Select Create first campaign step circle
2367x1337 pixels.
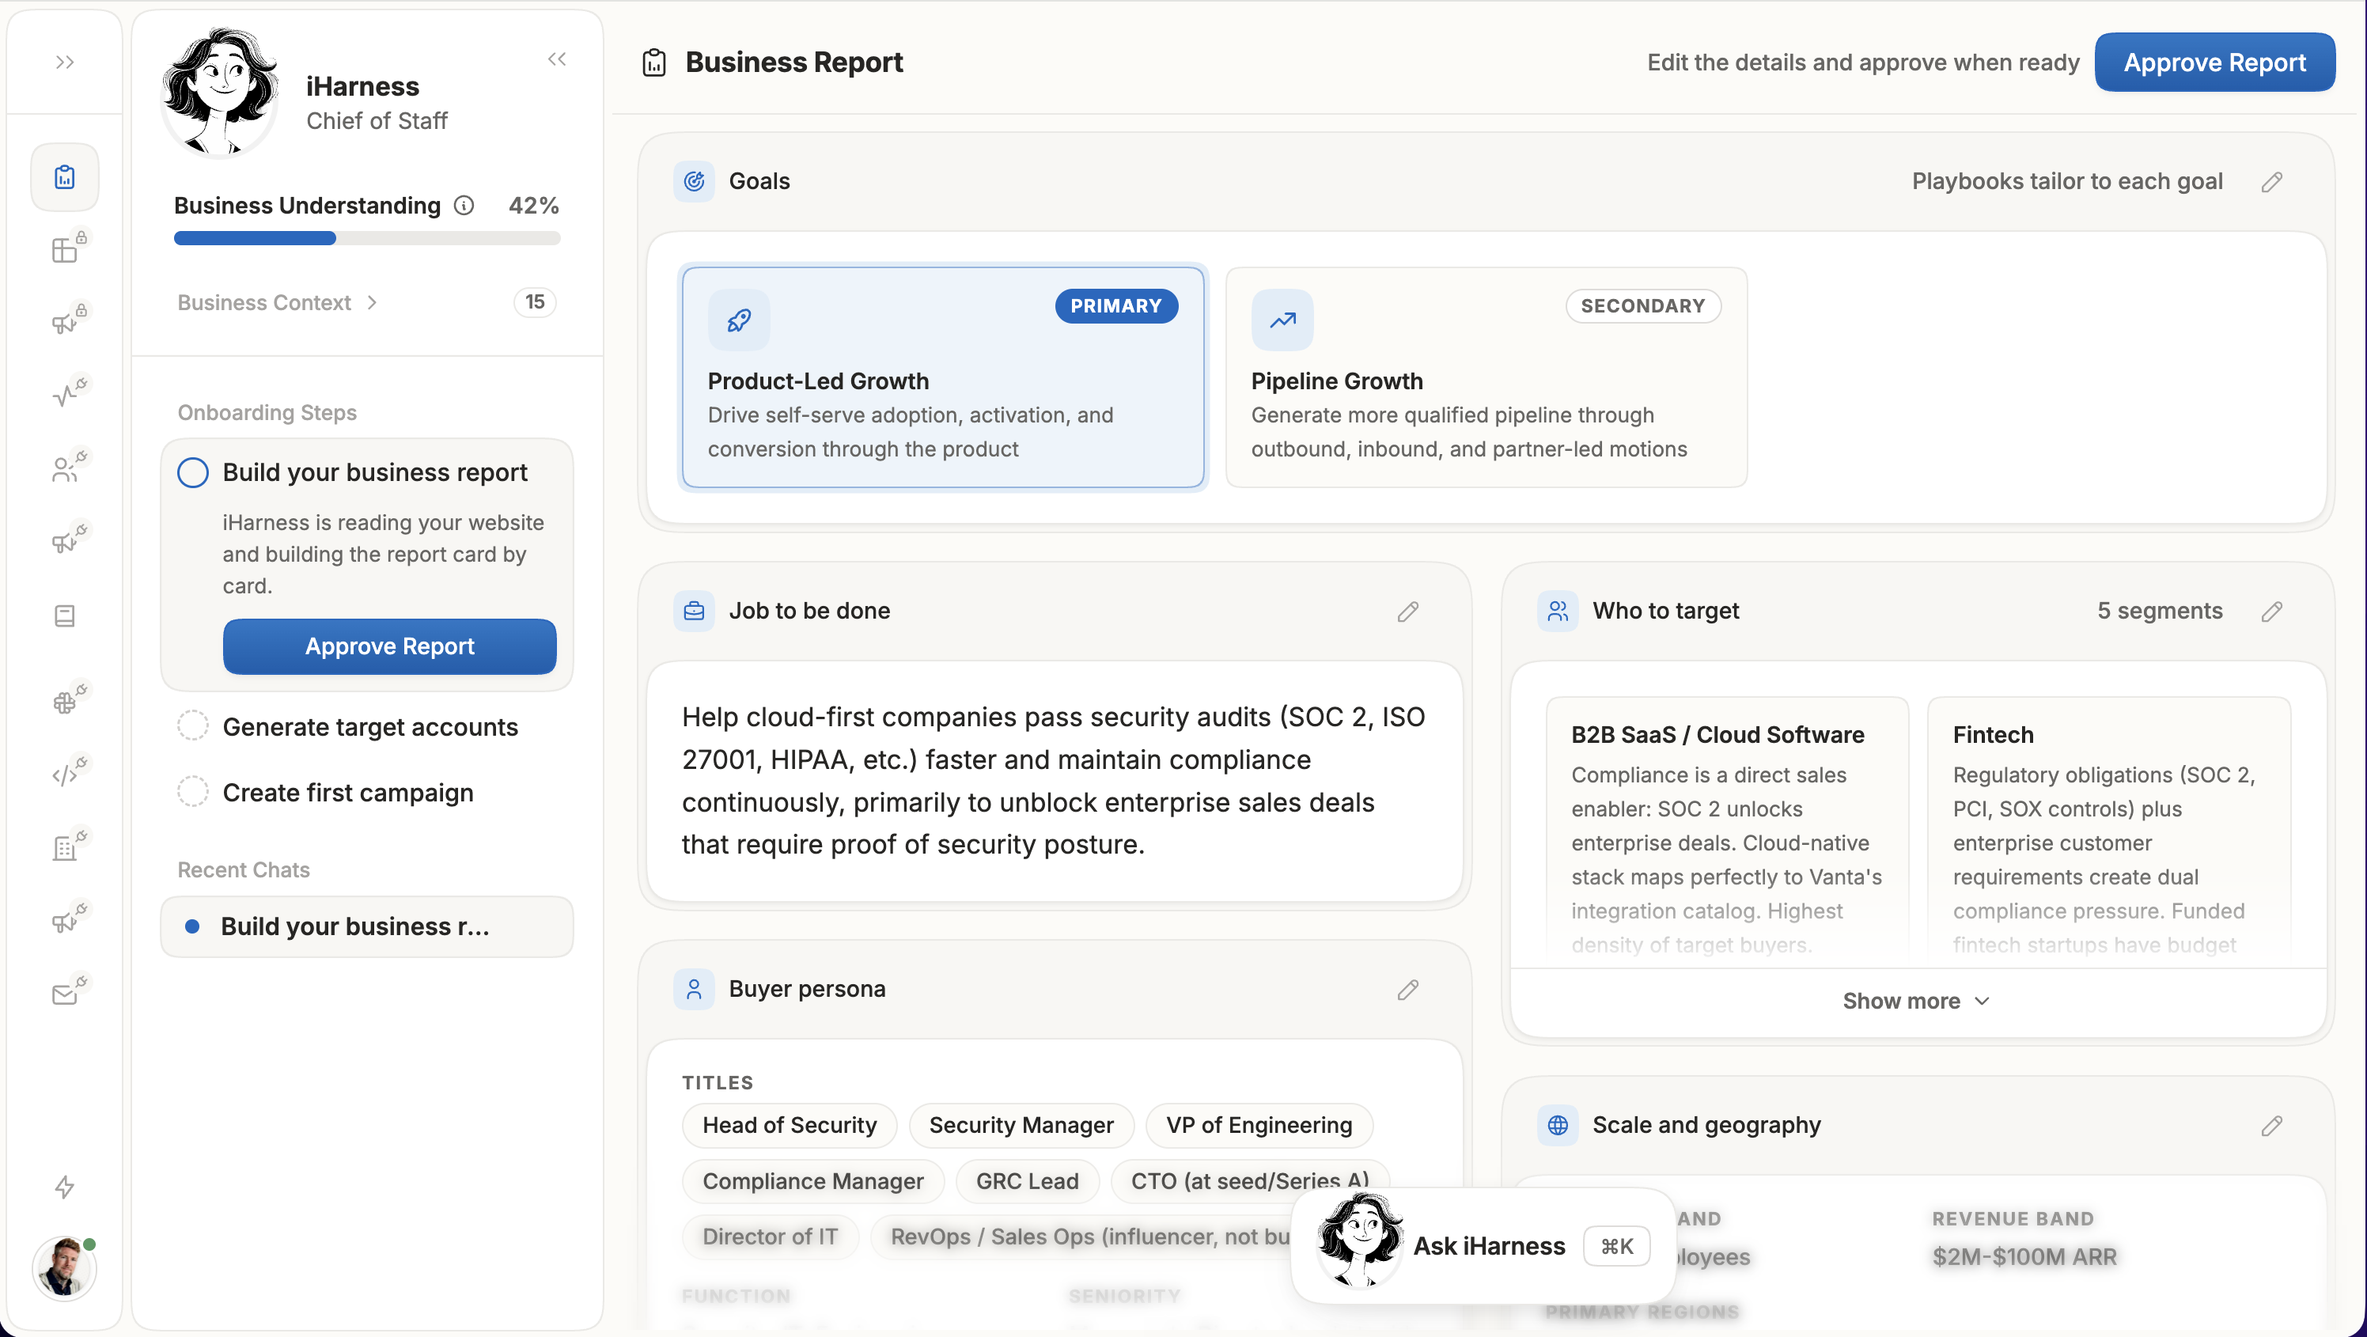pyautogui.click(x=193, y=792)
